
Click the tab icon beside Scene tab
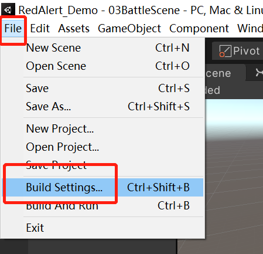pyautogui.click(x=259, y=73)
